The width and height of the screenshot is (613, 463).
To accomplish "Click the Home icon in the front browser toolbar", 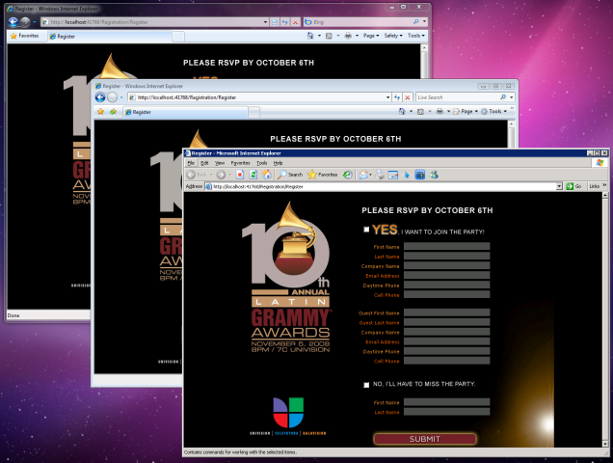I will pos(266,175).
